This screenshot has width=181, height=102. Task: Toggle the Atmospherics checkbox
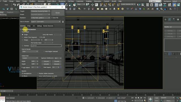(x=22, y=73)
